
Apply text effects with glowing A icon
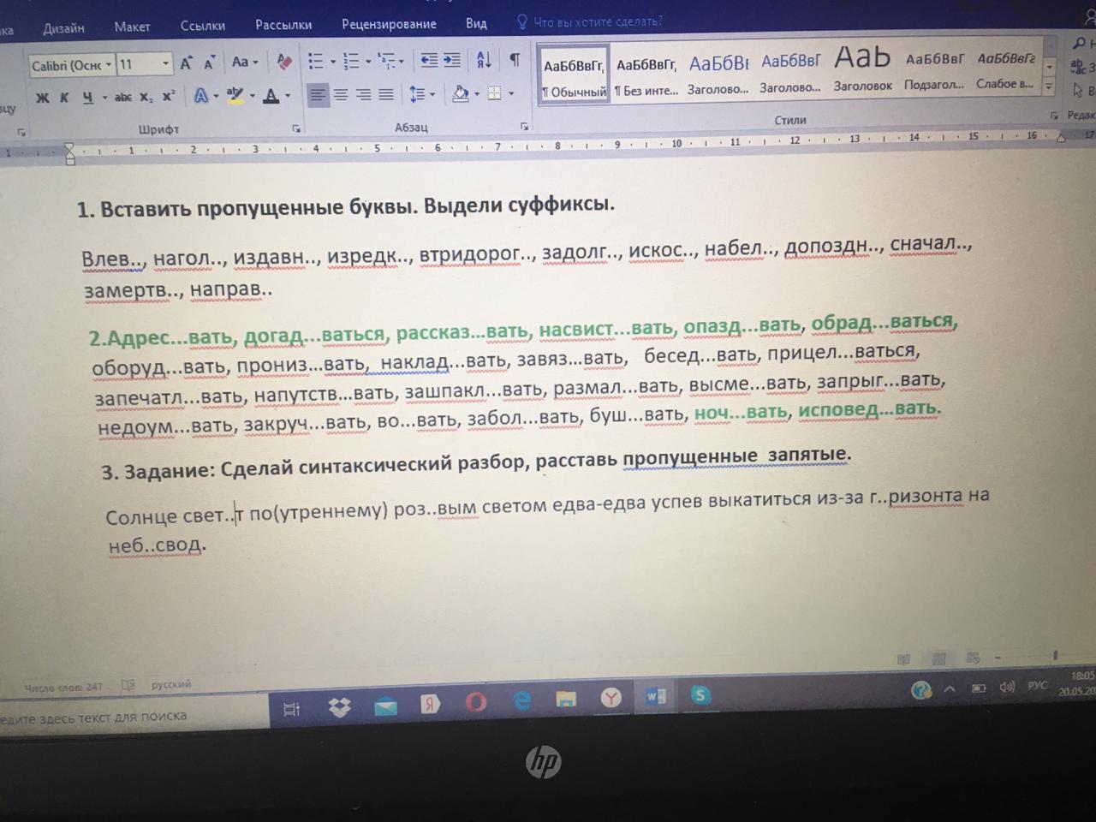[201, 96]
